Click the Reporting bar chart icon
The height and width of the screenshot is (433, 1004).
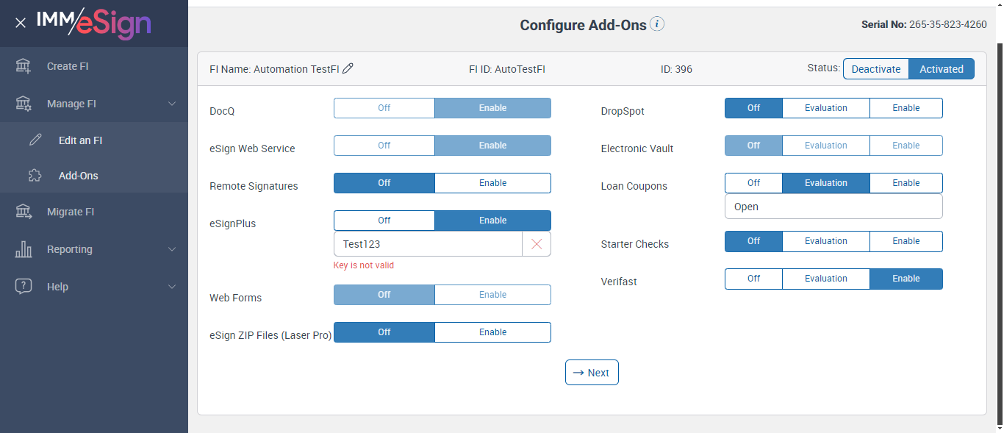pyautogui.click(x=24, y=249)
